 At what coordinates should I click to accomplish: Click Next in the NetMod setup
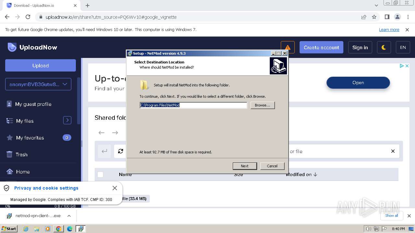(245, 166)
